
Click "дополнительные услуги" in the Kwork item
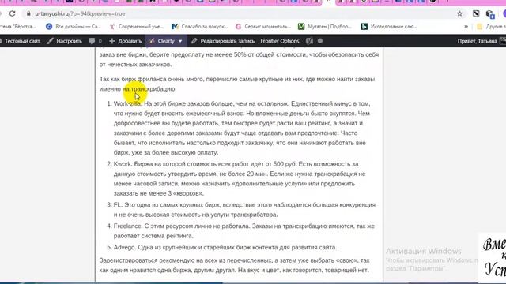click(270, 184)
